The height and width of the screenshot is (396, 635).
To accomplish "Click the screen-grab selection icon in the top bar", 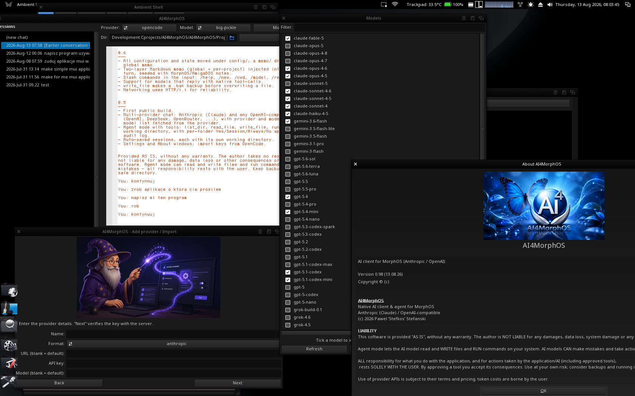I will tap(384, 5).
